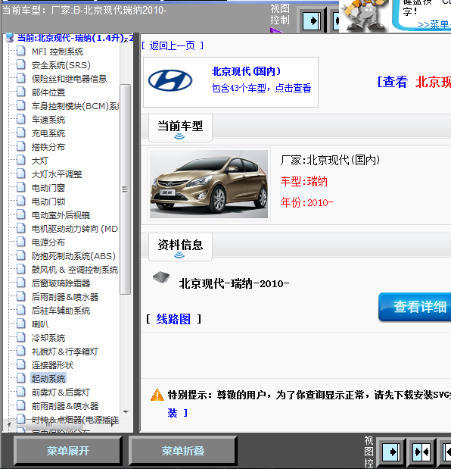Click the tree vertical scrollbar thumb

(126, 189)
